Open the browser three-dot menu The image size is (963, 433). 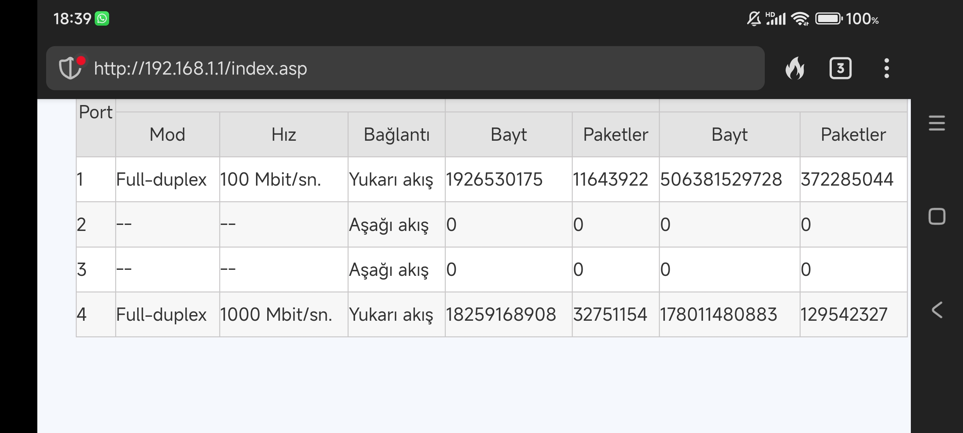(x=887, y=68)
